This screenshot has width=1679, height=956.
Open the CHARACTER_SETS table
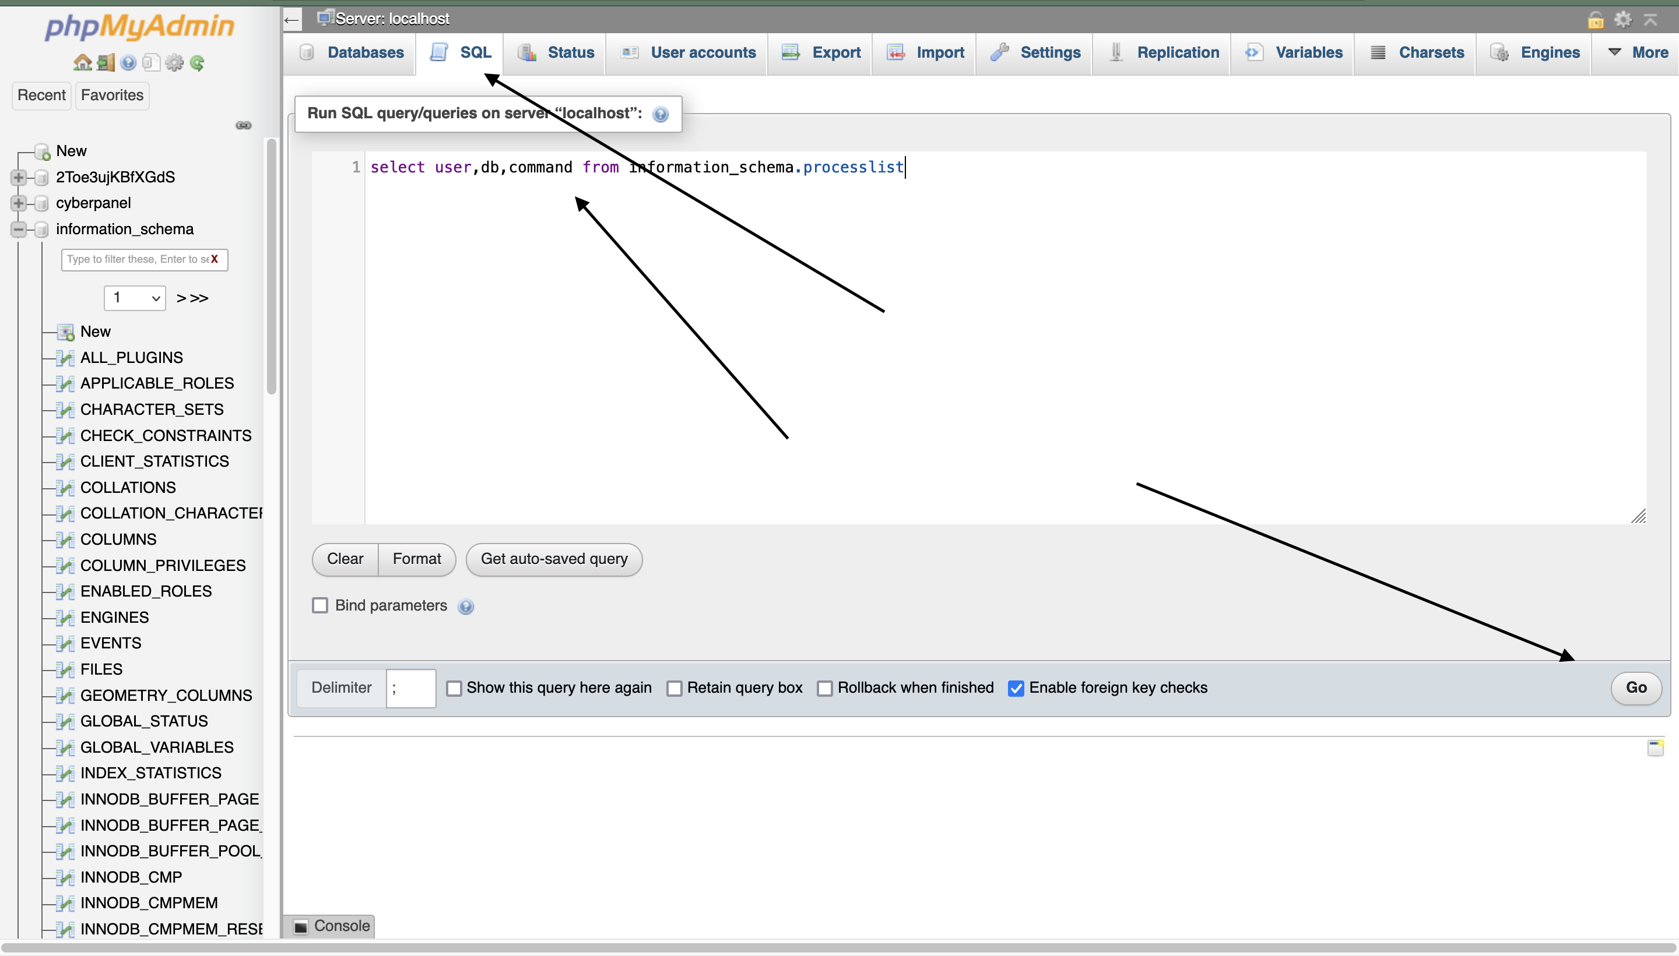coord(152,410)
